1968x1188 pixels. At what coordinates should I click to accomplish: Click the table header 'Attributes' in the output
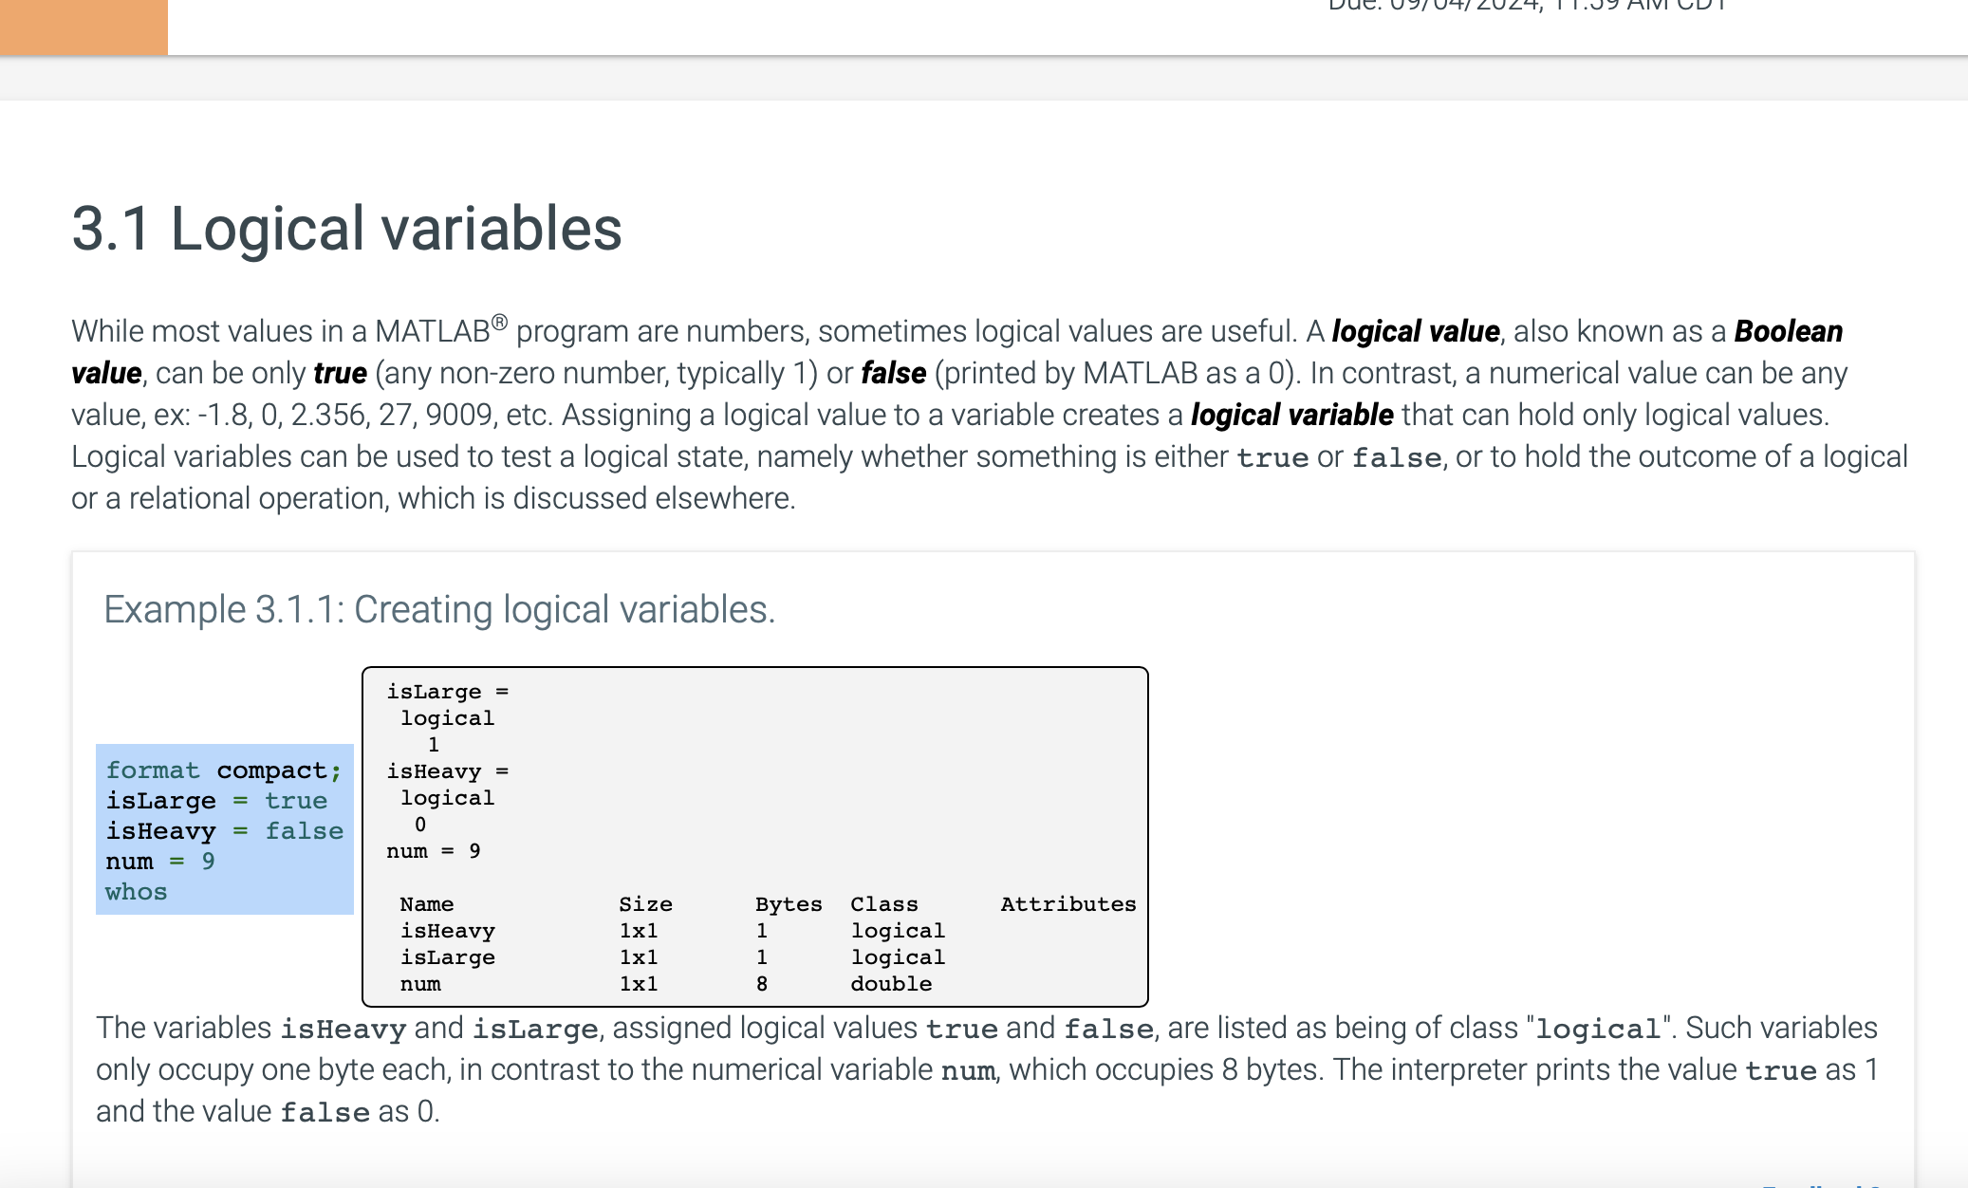click(x=1068, y=904)
